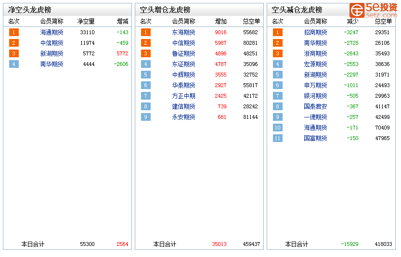Click total short value 81144
The width and height of the screenshot is (401, 257).
(x=250, y=117)
